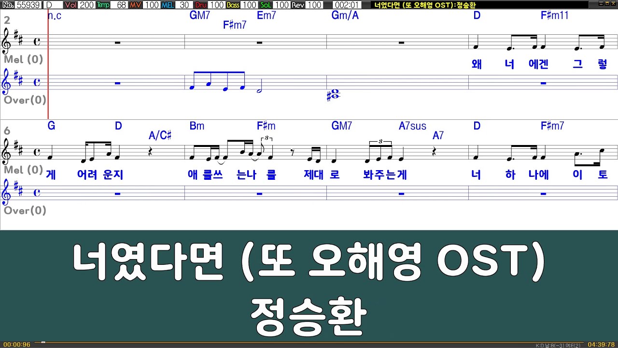The image size is (618, 348).
Task: Click the yellow song title in the top bar
Action: [425, 5]
